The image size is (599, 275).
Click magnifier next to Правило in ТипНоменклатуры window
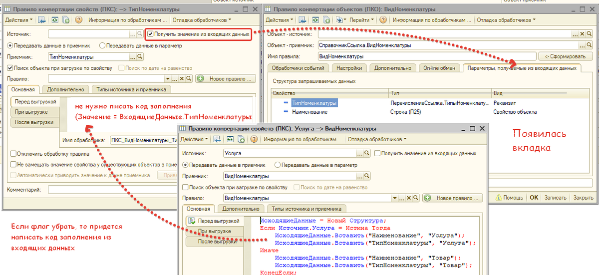[x=189, y=79]
